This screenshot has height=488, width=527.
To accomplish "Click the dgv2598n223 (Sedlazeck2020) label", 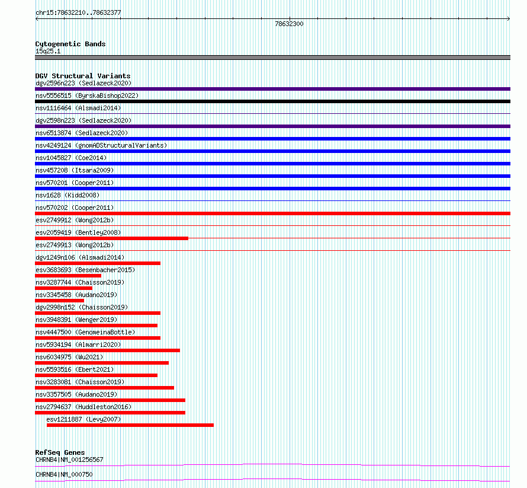I will pyautogui.click(x=83, y=120).
